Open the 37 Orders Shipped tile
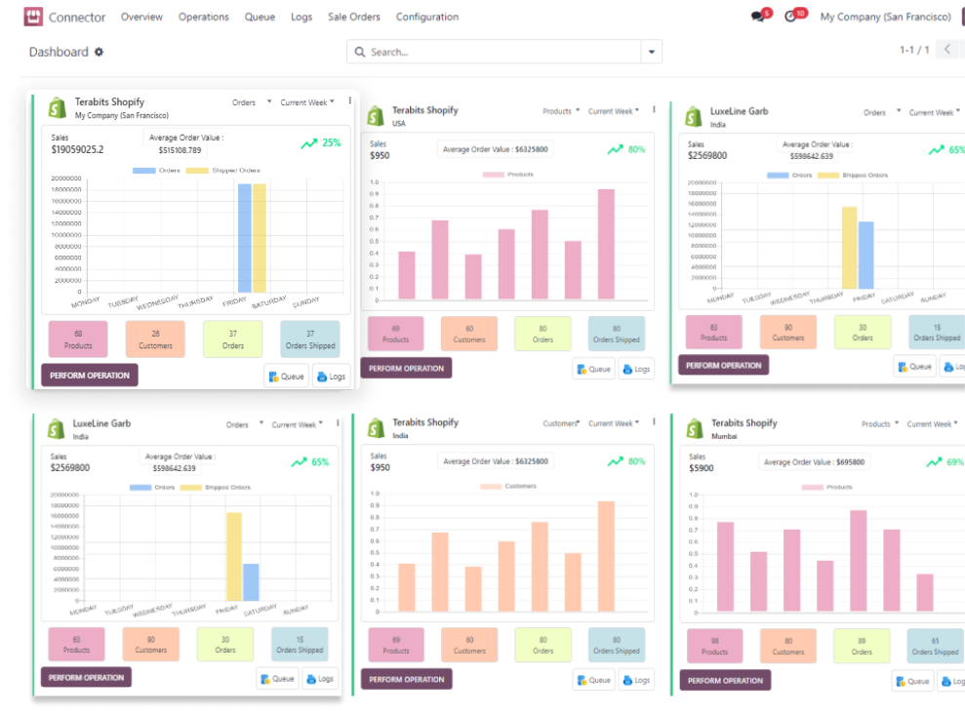This screenshot has height=716, width=965. 310,339
